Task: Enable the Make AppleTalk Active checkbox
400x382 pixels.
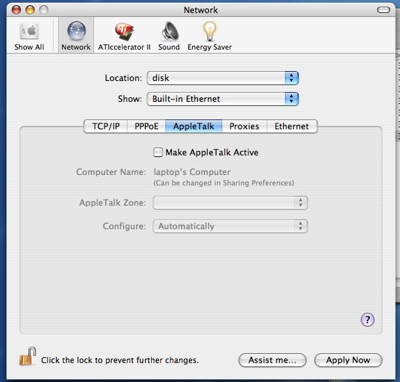Action: click(x=158, y=152)
